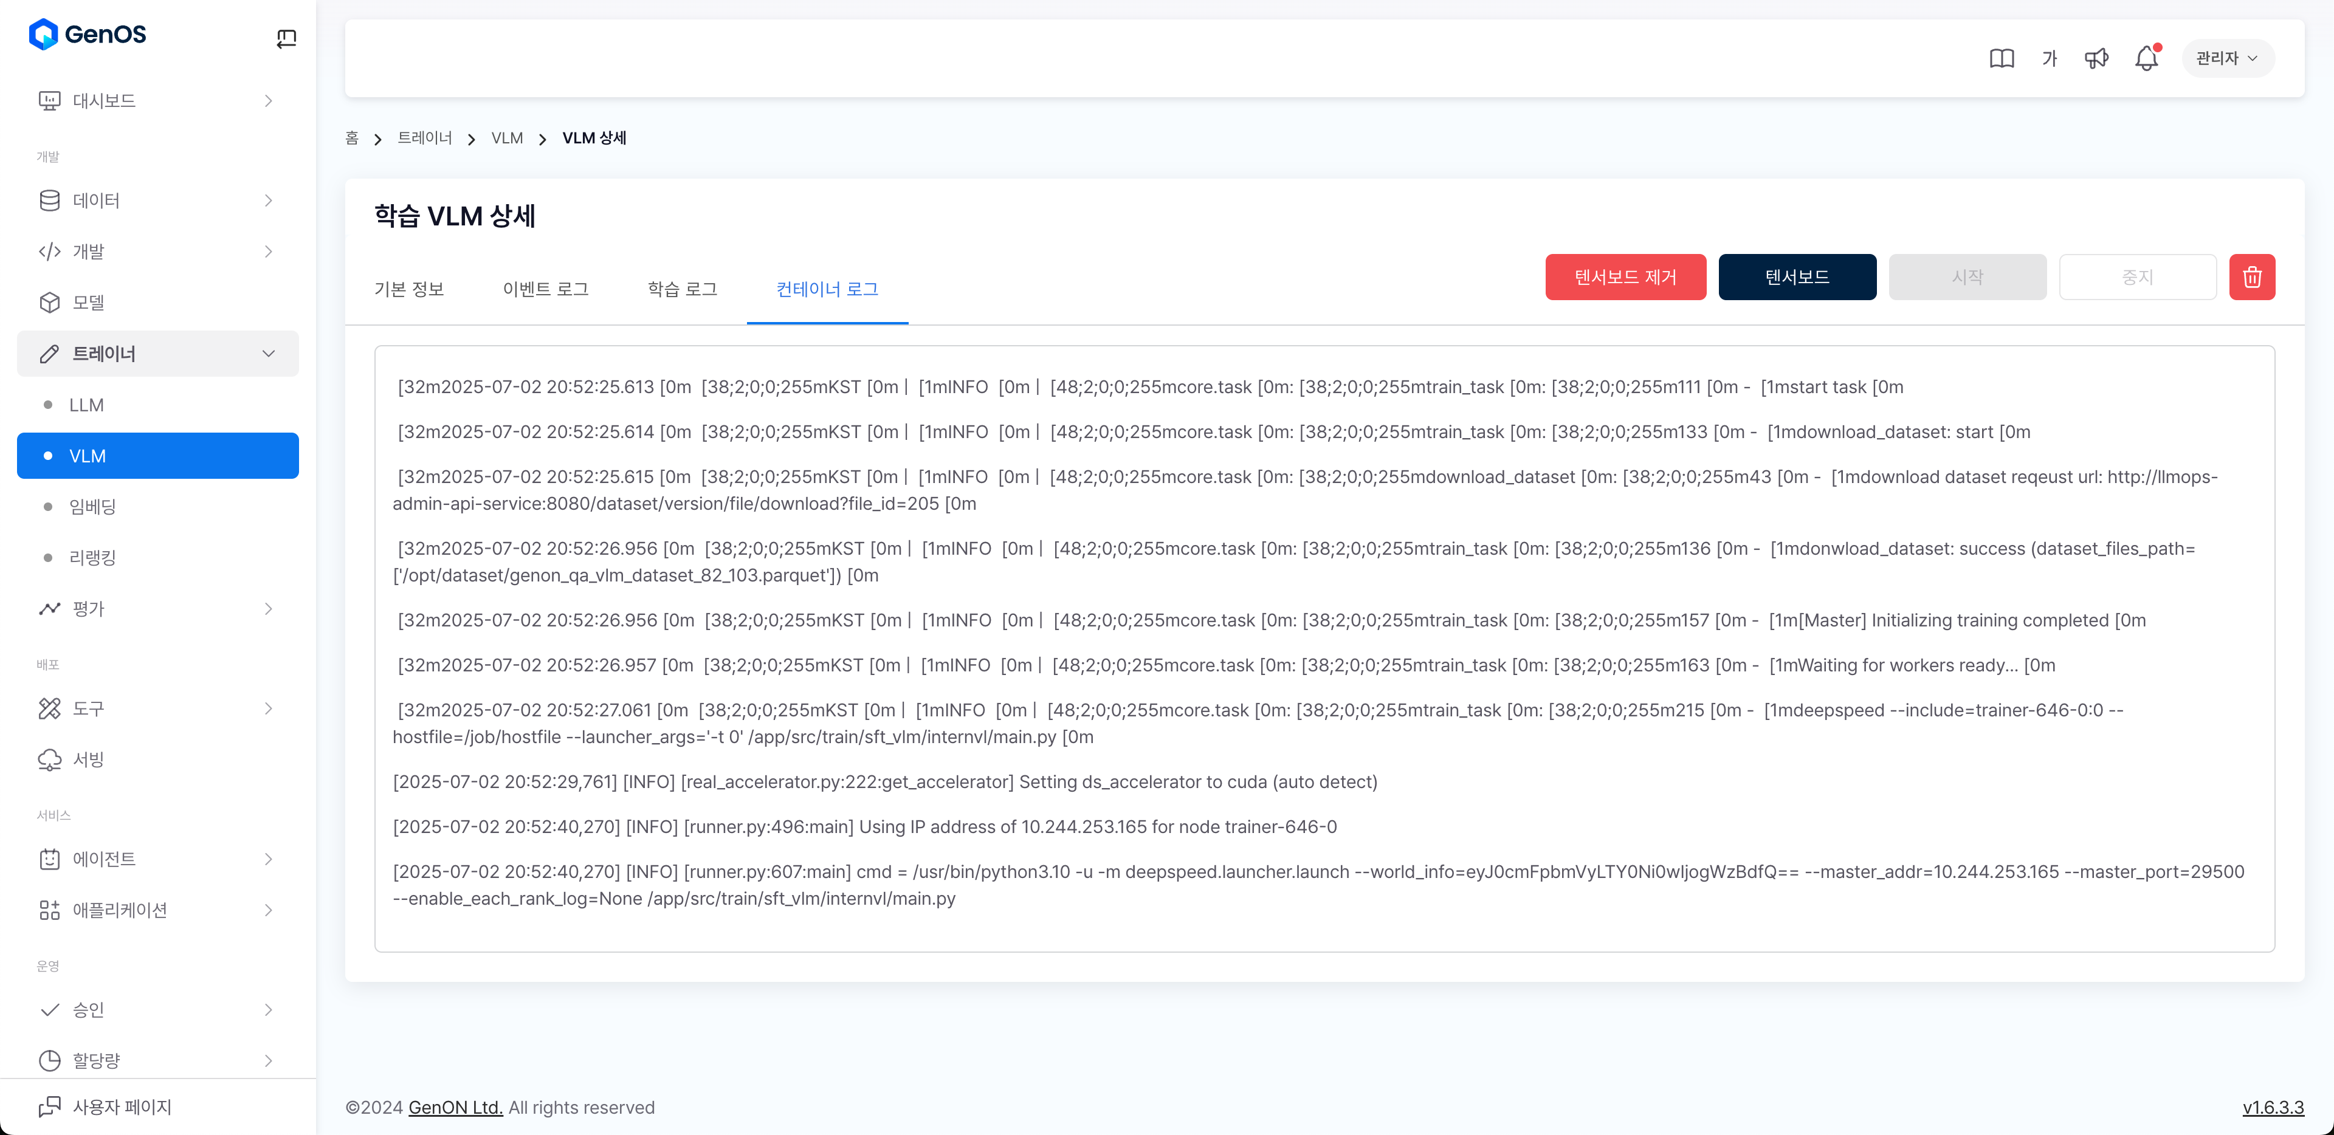Select LLM under the trainer menu
2334x1135 pixels.
pyautogui.click(x=87, y=405)
